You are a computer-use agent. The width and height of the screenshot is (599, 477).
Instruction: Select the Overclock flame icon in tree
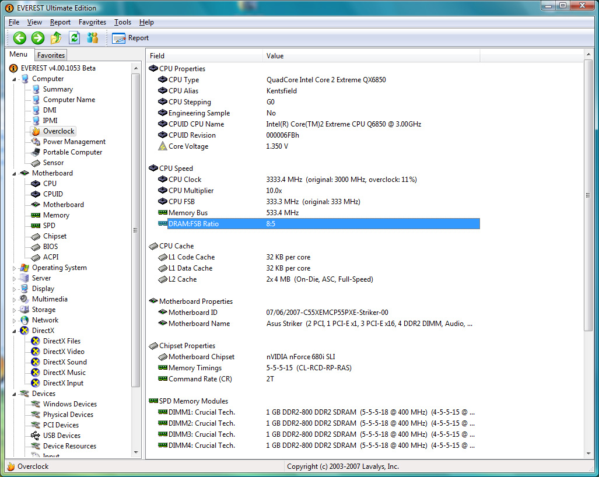tap(36, 131)
